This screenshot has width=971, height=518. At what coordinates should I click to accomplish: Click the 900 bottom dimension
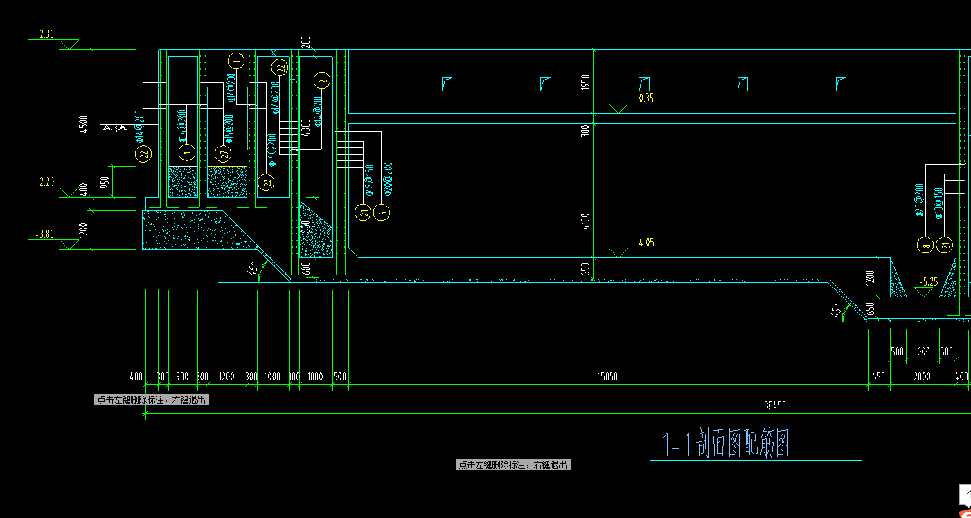pyautogui.click(x=182, y=377)
